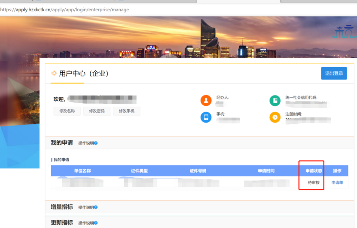The width and height of the screenshot is (357, 228).
Task: Click the 修改密码 button
Action: (x=97, y=111)
